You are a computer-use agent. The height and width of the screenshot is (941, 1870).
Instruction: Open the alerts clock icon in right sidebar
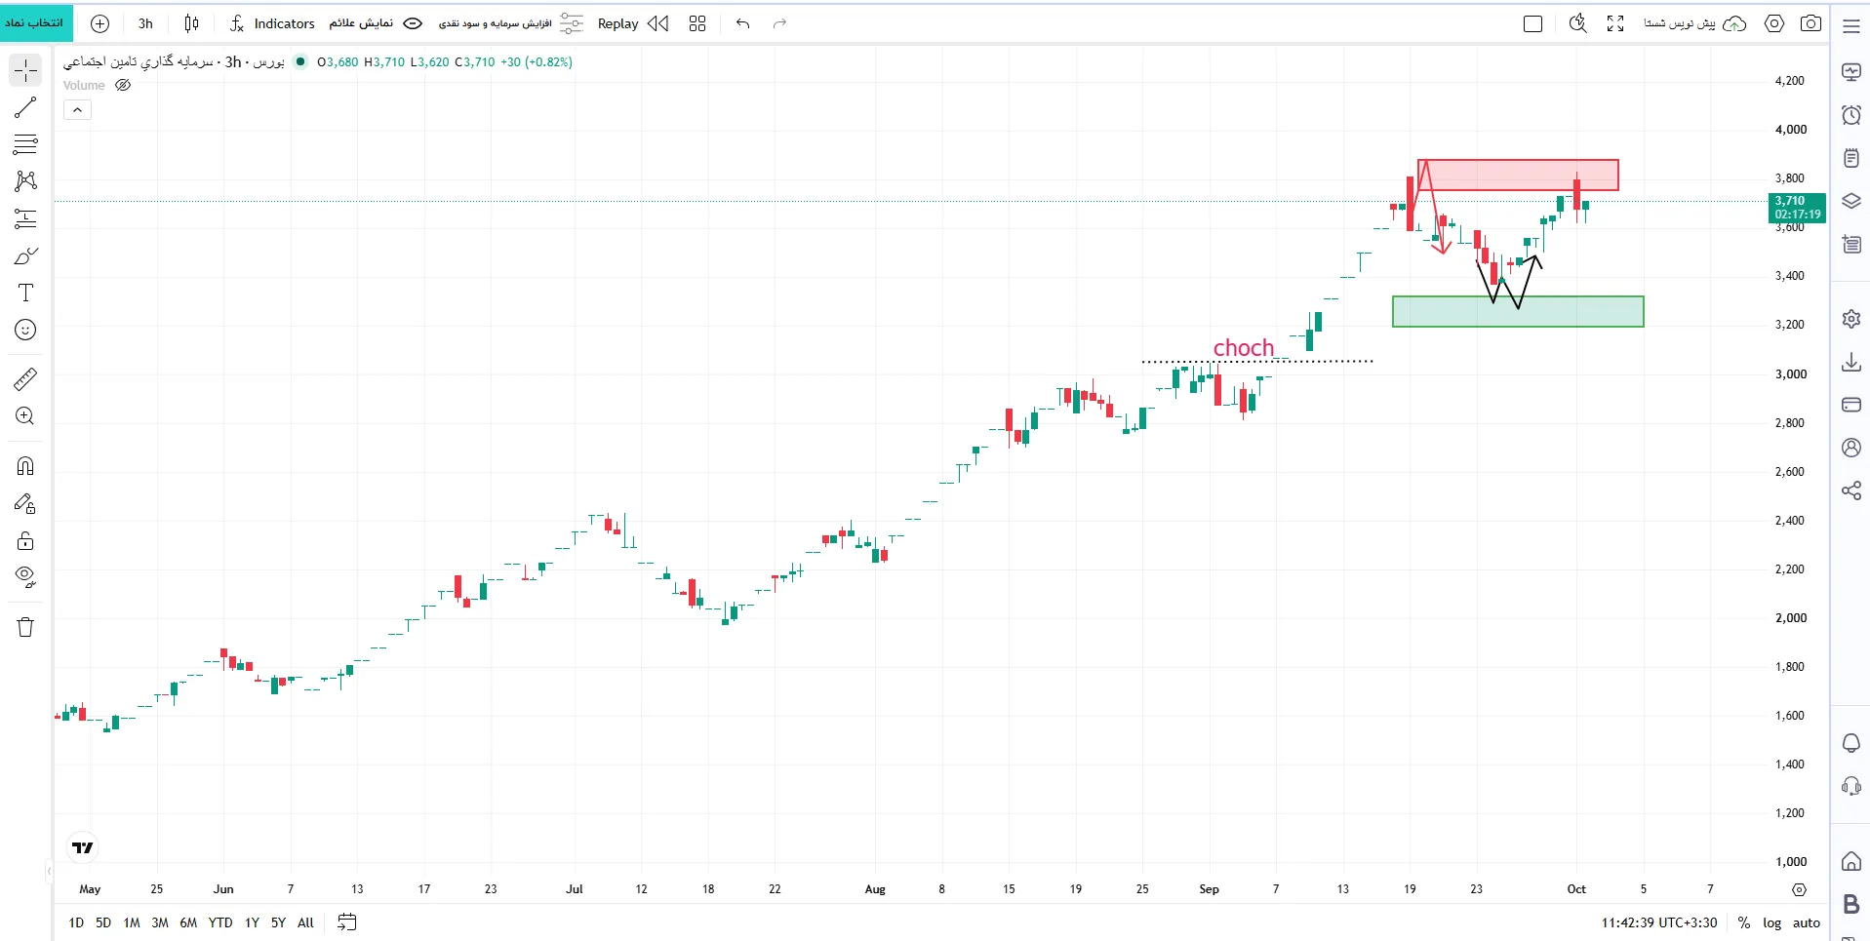pos(1850,115)
